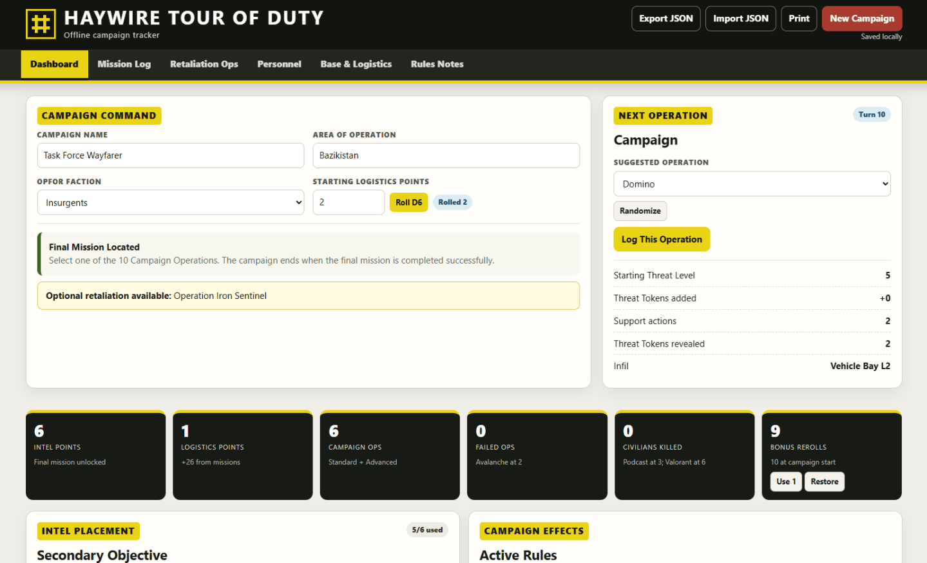Screen dimensions: 927x563
Task: Click the Intel Placement section label
Action: pos(88,531)
